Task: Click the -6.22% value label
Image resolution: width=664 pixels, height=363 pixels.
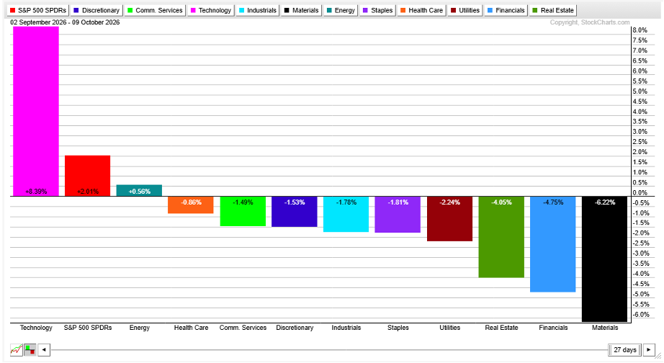Action: tap(605, 202)
